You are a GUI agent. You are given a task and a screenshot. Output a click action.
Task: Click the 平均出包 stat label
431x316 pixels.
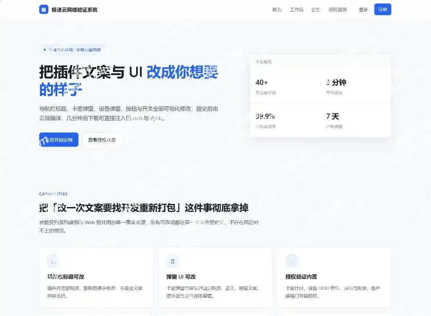(334, 93)
